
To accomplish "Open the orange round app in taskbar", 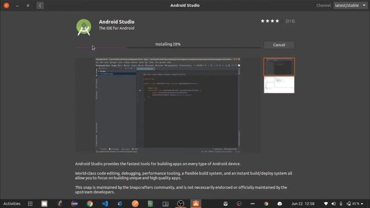I will click(135, 203).
